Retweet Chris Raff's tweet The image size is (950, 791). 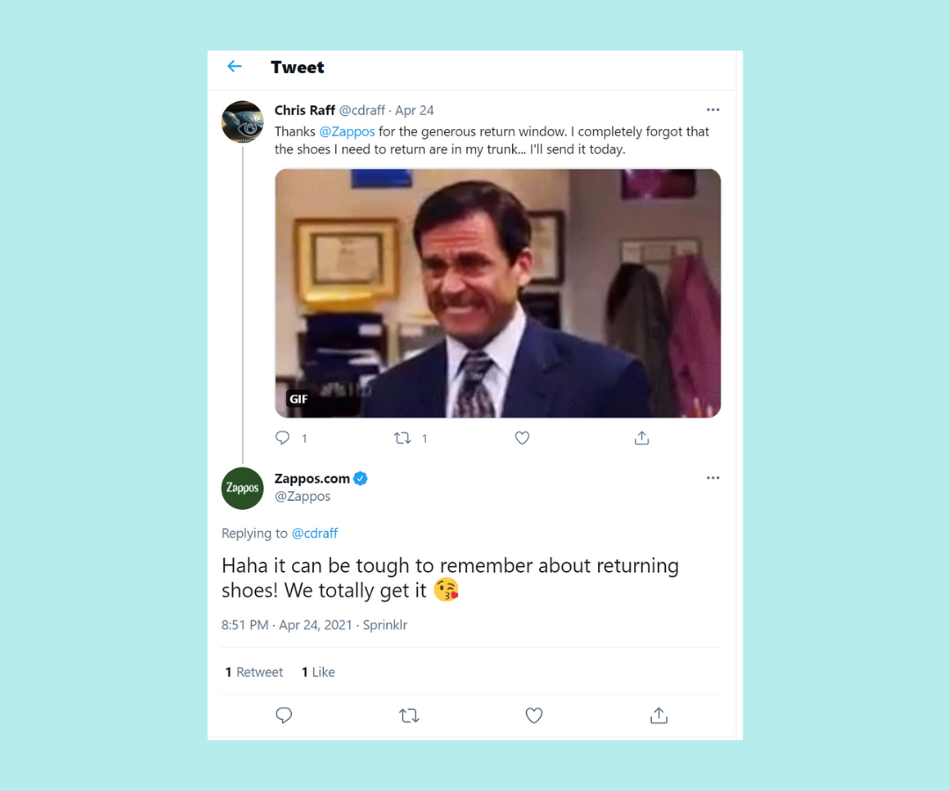pos(402,438)
